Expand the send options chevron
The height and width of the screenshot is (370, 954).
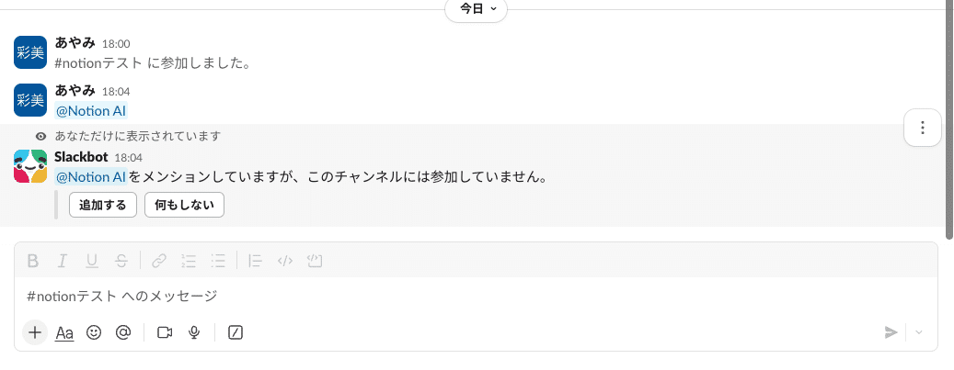tap(919, 332)
